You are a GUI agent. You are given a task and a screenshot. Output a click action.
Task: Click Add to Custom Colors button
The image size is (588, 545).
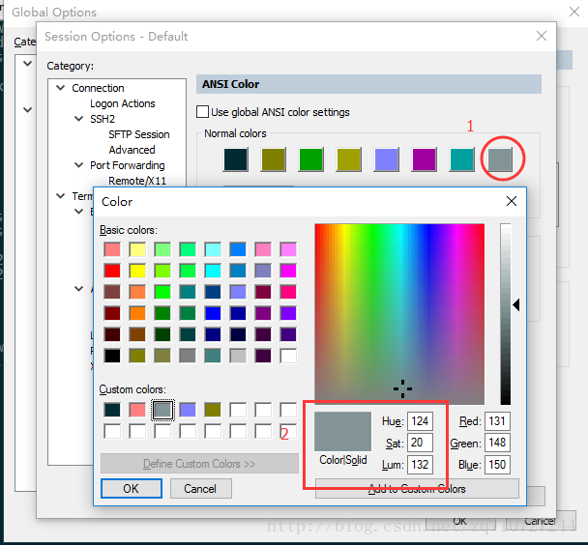point(417,489)
